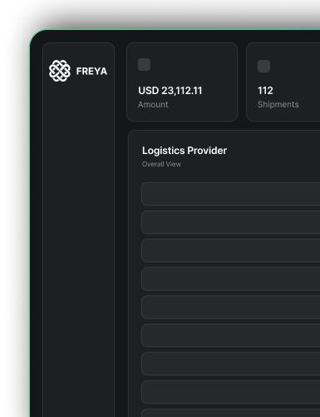Screen dimensions: 320x417
Task: Select eighth row in Logistics Provider list
Action: click(230, 392)
